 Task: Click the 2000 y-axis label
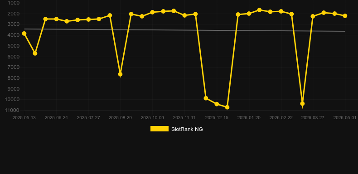tap(14, 14)
